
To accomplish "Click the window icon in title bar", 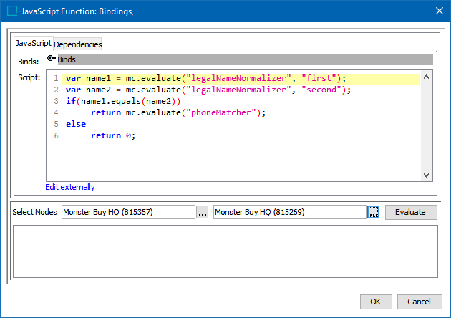I will [x=12, y=11].
